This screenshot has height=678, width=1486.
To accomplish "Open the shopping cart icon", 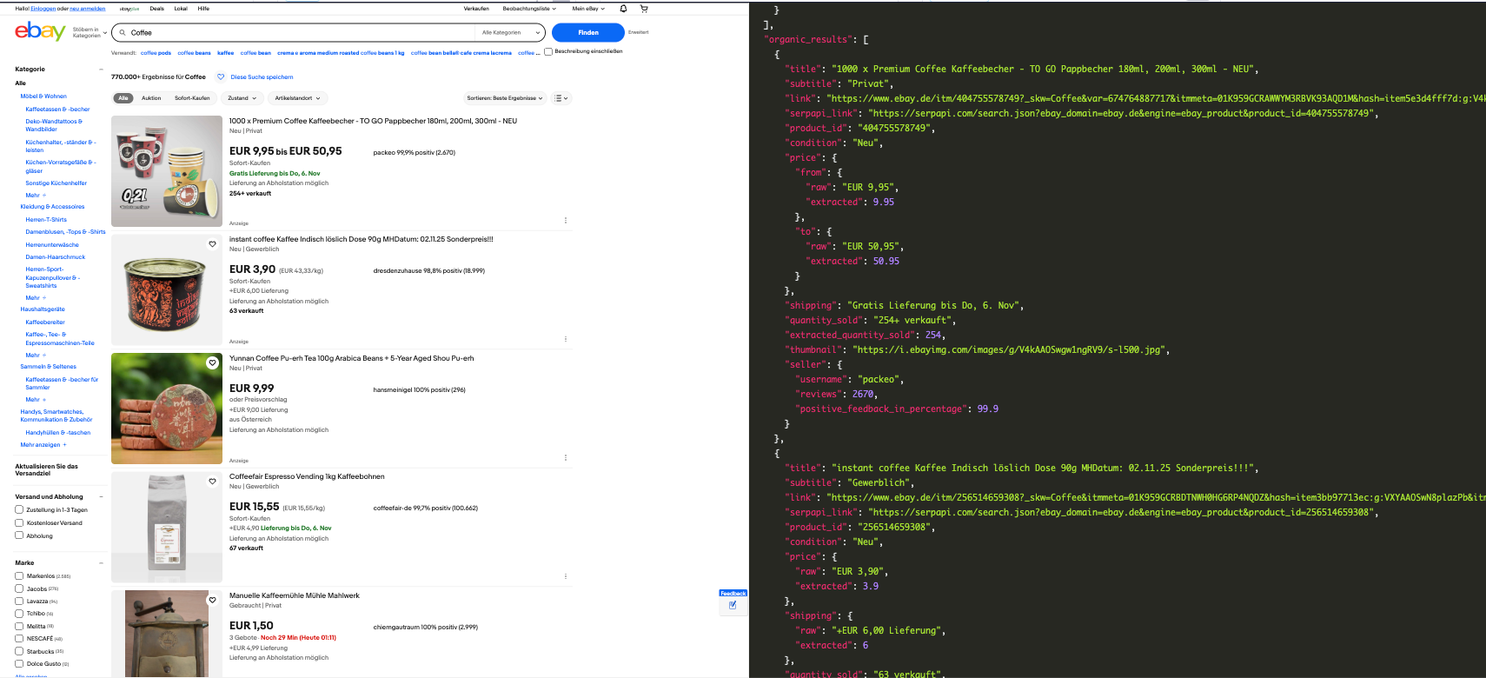I will coord(644,9).
